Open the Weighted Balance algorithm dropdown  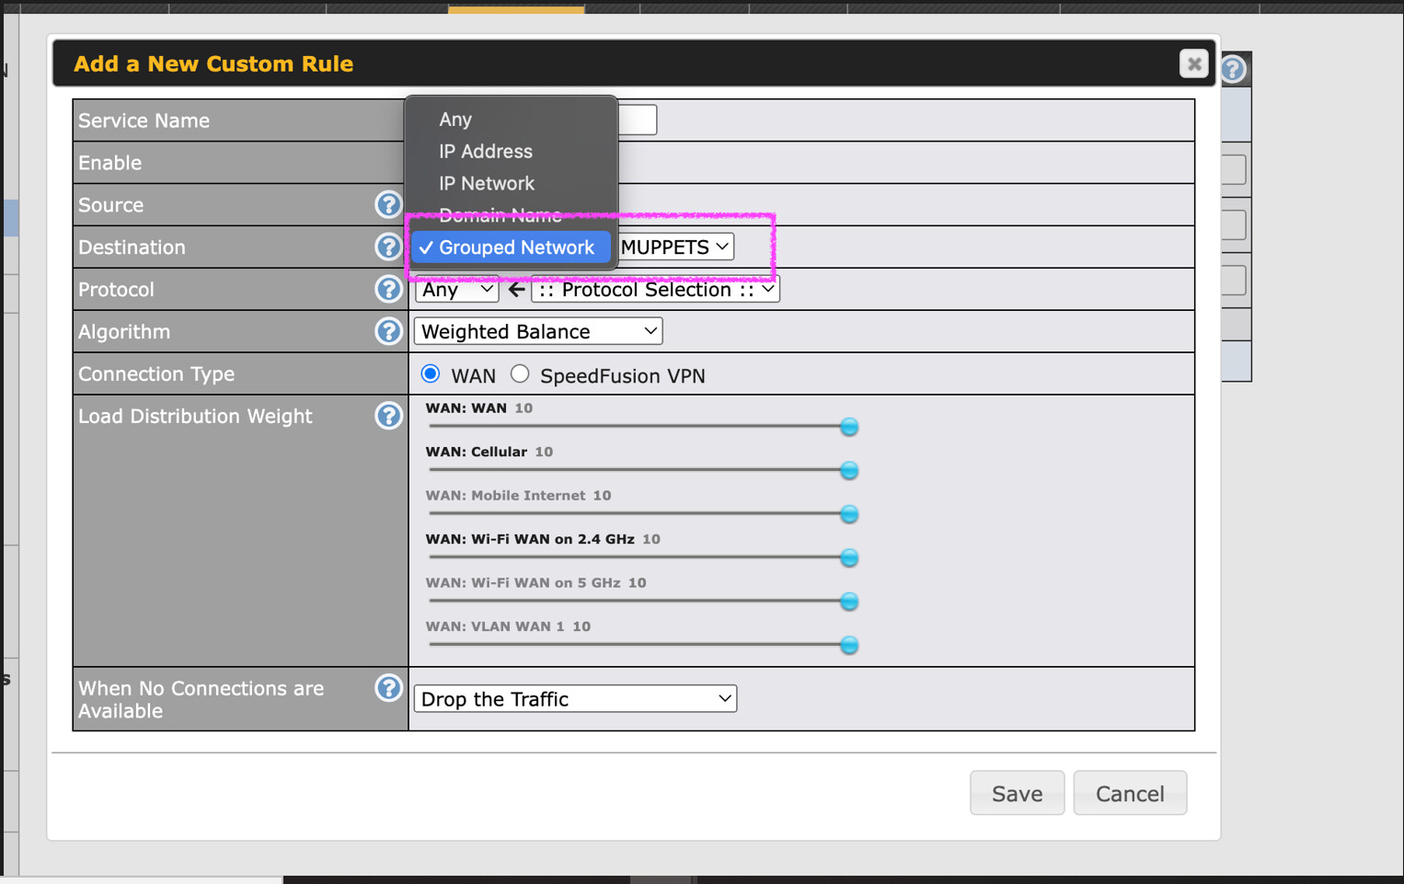click(x=537, y=331)
